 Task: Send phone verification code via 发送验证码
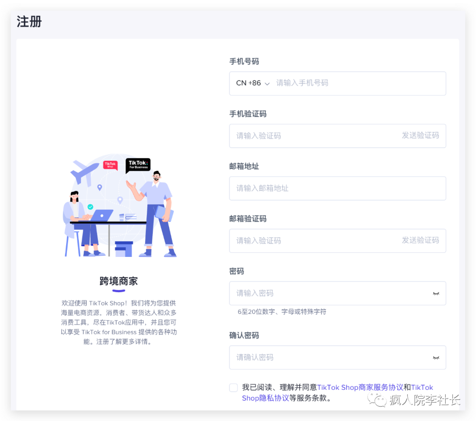[x=421, y=135]
